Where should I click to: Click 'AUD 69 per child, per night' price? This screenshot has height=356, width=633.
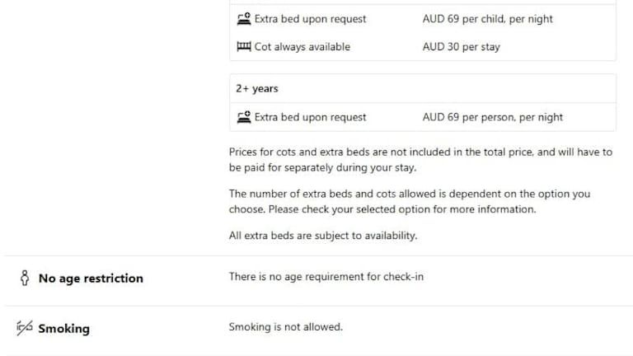point(487,19)
